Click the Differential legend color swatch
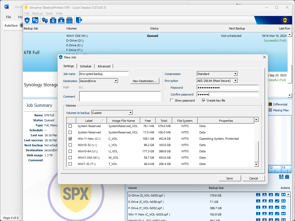 270,104
